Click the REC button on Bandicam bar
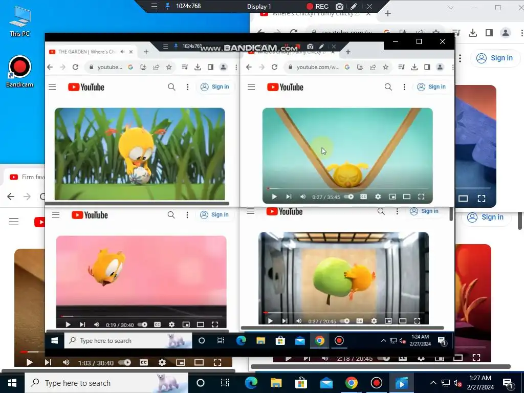Viewport: 524px width, 393px height. (x=317, y=6)
